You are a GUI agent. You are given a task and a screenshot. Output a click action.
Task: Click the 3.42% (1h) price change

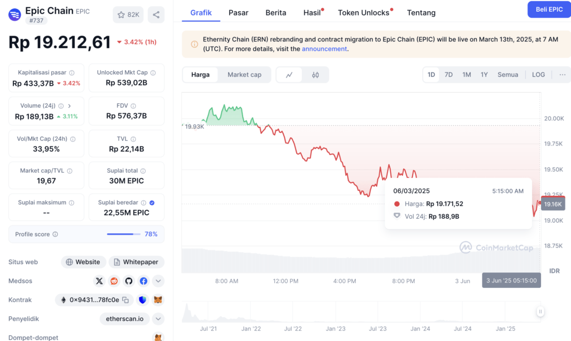pos(137,42)
